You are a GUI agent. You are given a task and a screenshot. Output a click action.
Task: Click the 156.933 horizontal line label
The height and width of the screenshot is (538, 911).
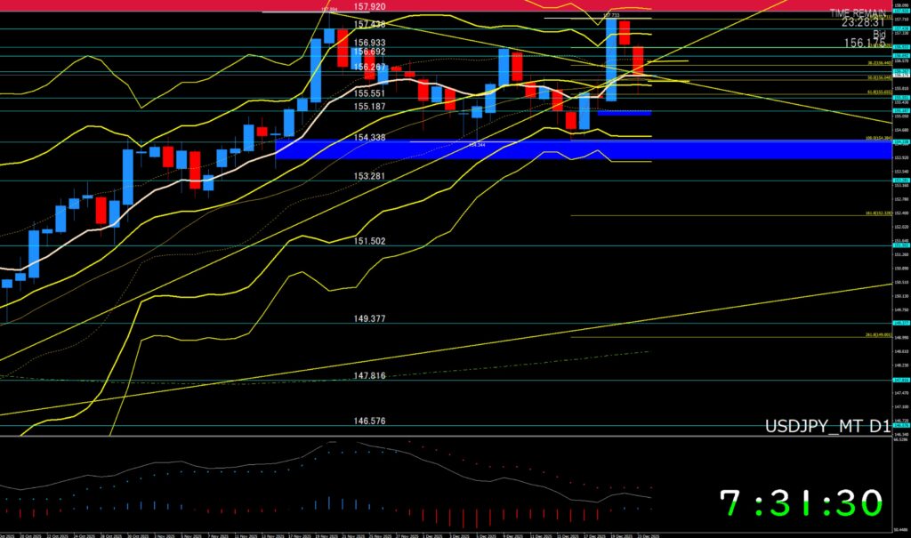click(369, 43)
